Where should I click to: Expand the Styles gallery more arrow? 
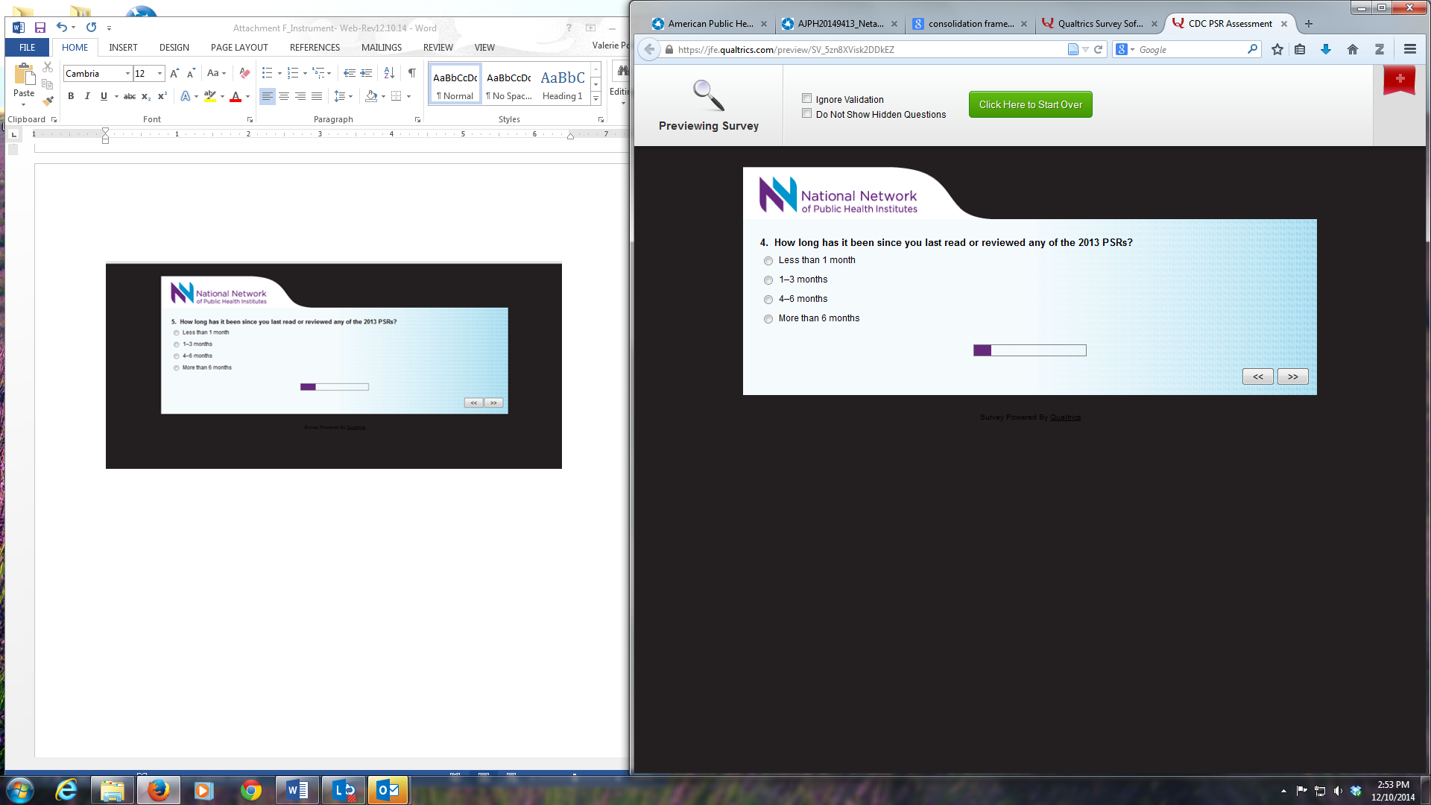tap(596, 98)
